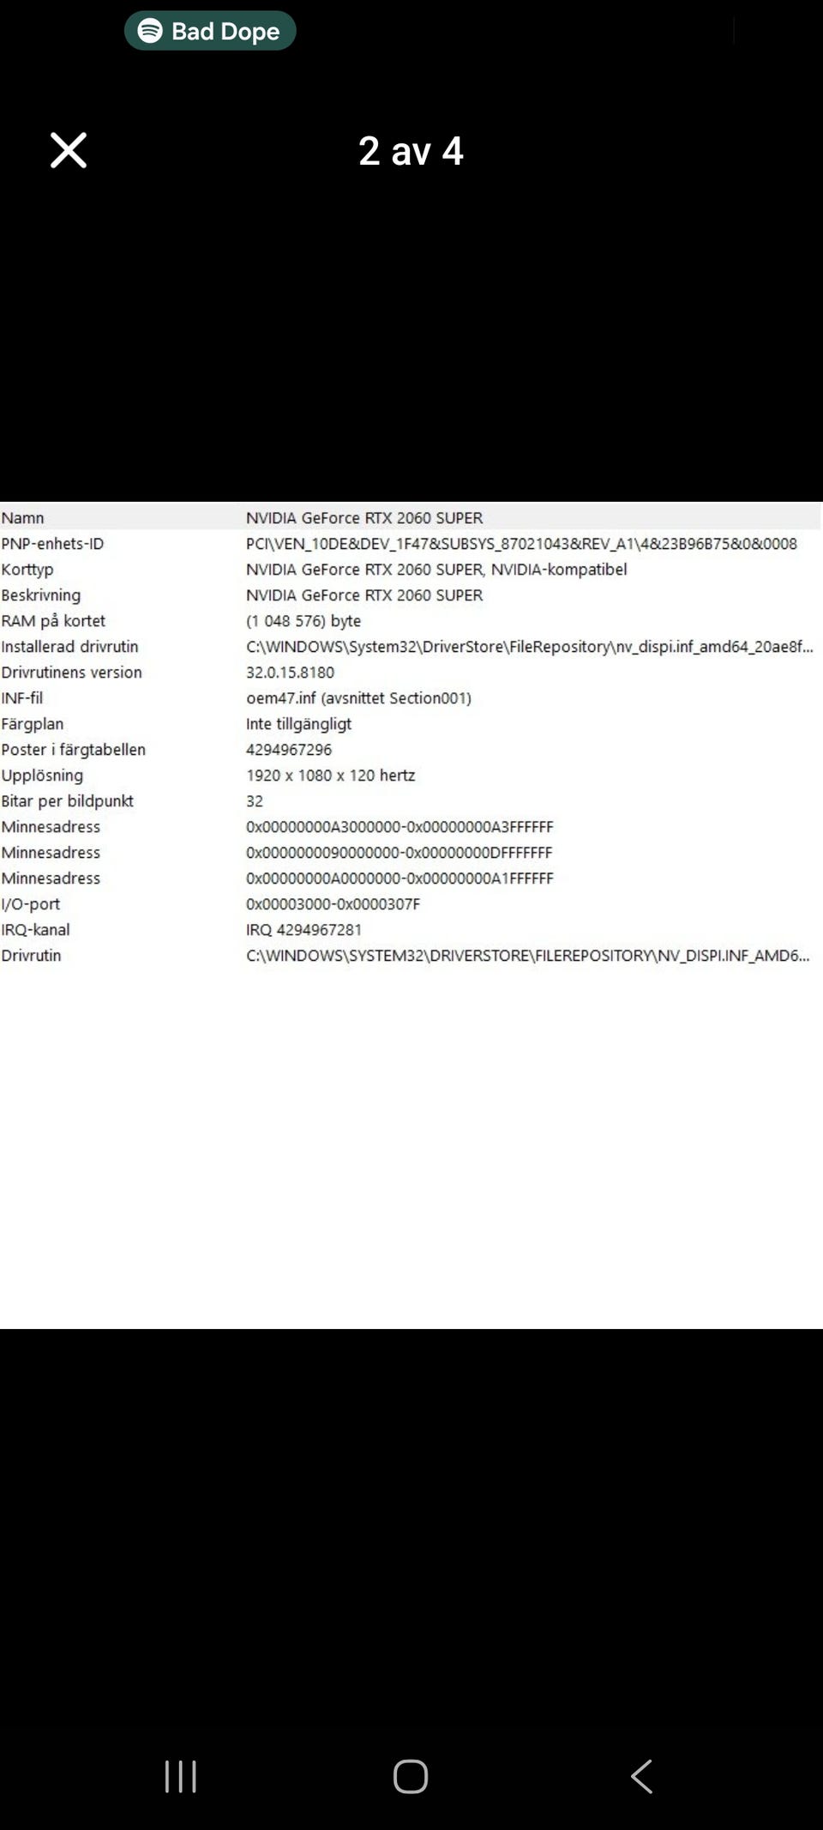Select the memory range starting 0x00000000A0000000
This screenshot has height=1830, width=823.
pyautogui.click(x=399, y=878)
